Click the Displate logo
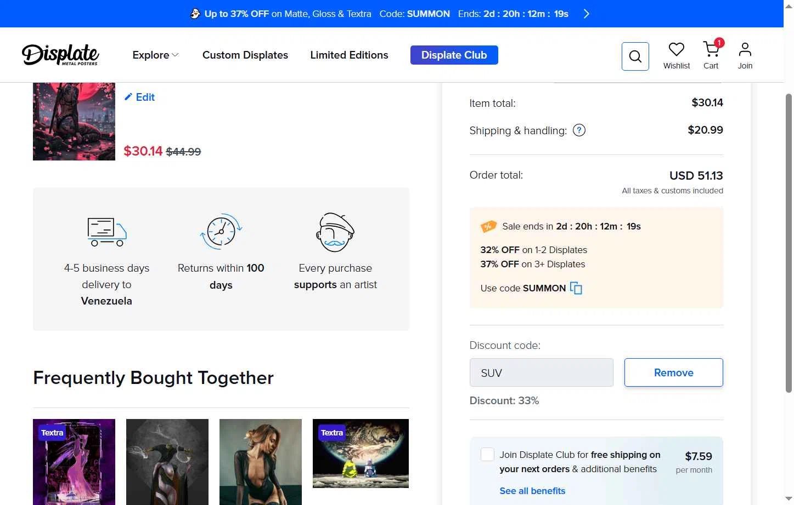794x505 pixels. [60, 55]
